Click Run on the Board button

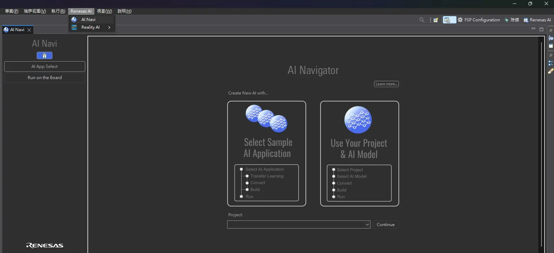[44, 78]
